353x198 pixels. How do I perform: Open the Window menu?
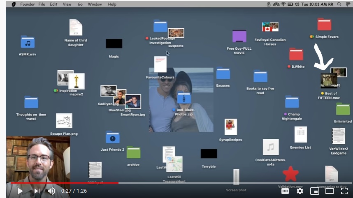(x=95, y=4)
